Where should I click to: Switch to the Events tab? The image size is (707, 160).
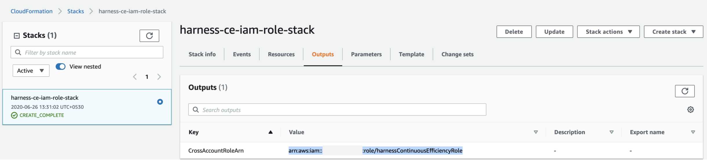click(x=242, y=54)
